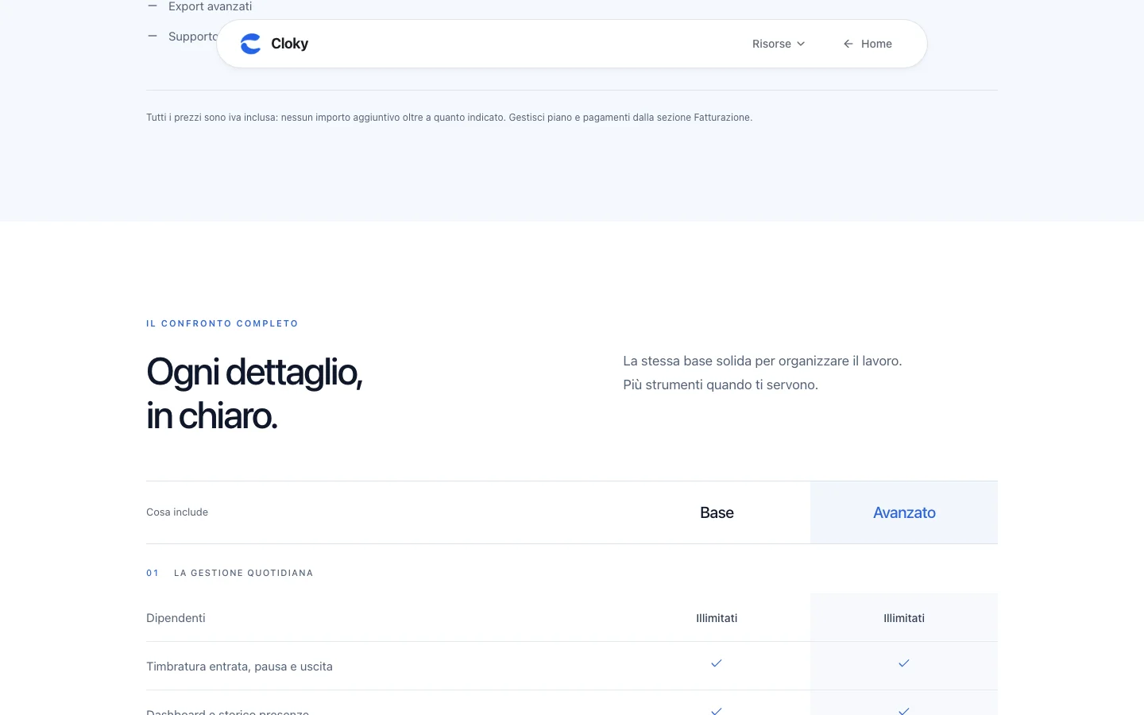This screenshot has width=1144, height=715.
Task: Click the 'Export avanzati' list item
Action: 210,6
